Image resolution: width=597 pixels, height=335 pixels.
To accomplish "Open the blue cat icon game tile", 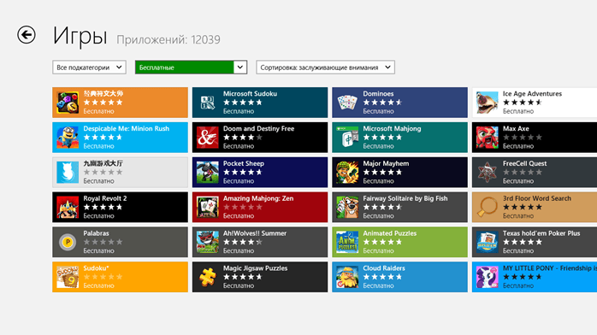I will click(68, 173).
